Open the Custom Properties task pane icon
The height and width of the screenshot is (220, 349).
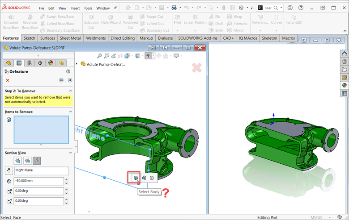coord(345,93)
